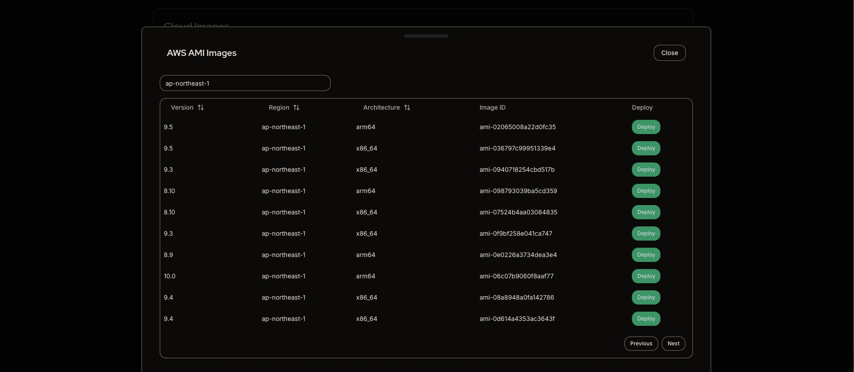
Task: Click the AWS AMI Images dialog title
Action: tap(202, 53)
